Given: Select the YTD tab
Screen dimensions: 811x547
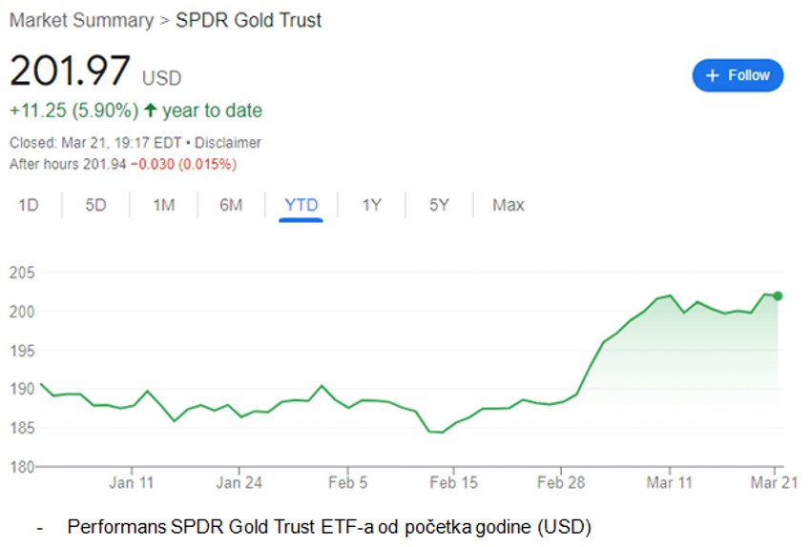Looking at the screenshot, I should point(301,205).
